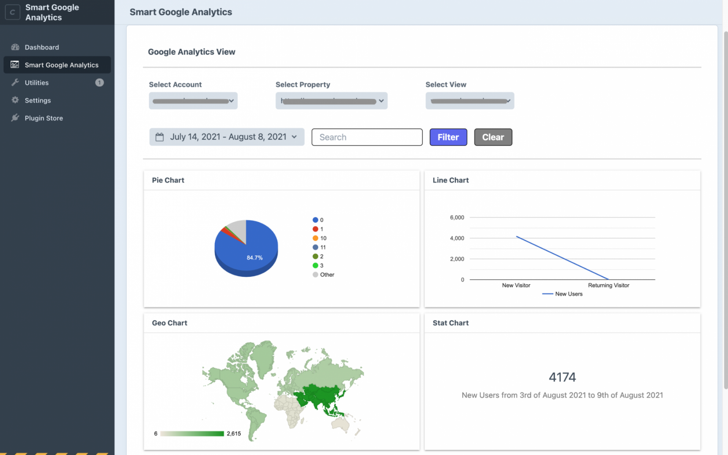This screenshot has width=728, height=455.
Task: Click the calendar icon in date range
Action: pos(159,137)
